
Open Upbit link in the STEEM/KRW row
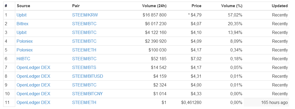pos(21,15)
